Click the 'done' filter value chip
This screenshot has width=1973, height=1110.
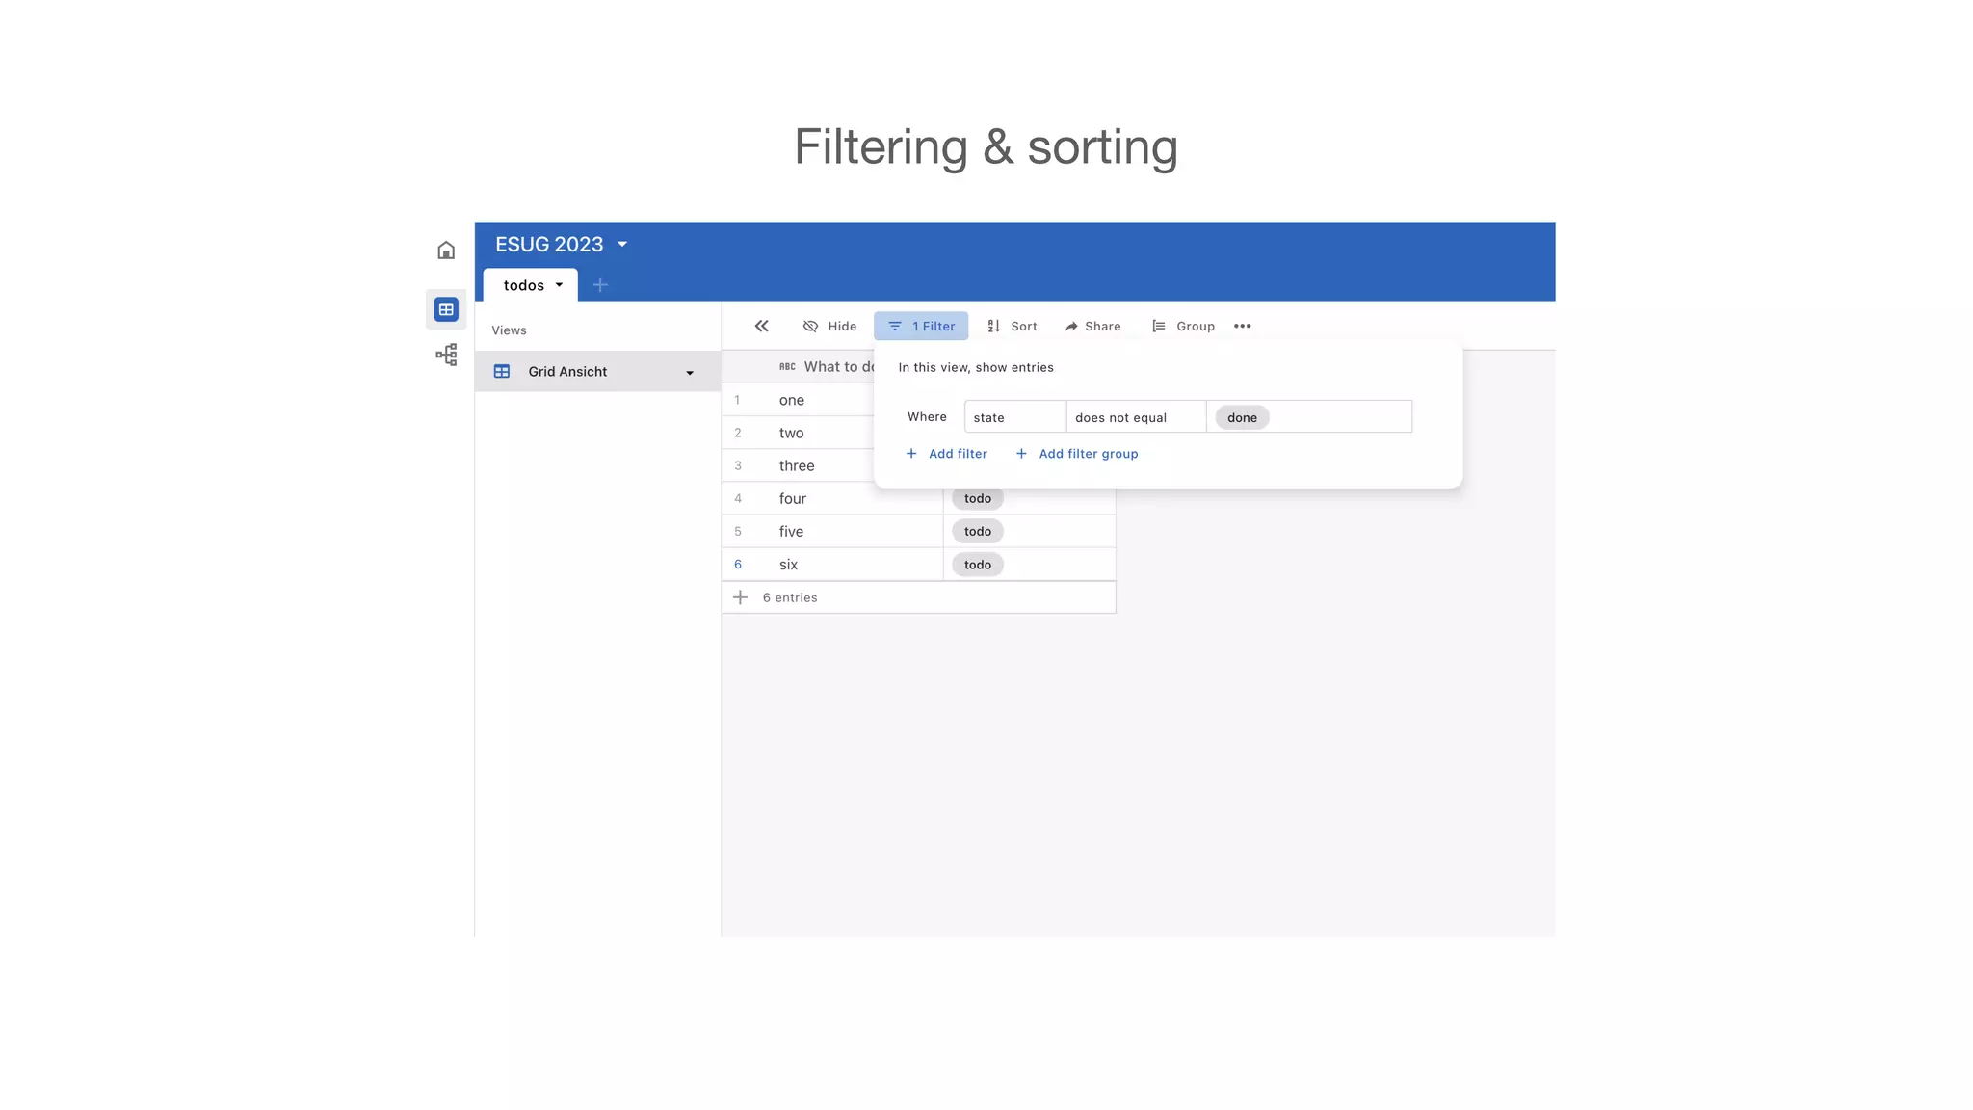(x=1242, y=417)
